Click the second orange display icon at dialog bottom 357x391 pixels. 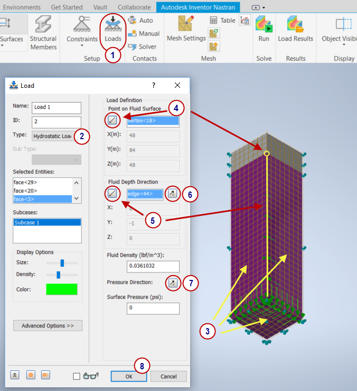45,375
